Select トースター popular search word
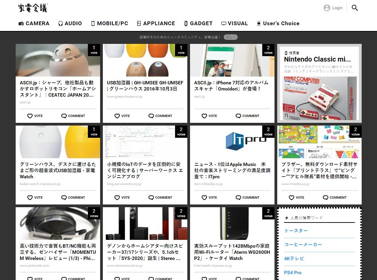The width and height of the screenshot is (377, 280). 296,231
